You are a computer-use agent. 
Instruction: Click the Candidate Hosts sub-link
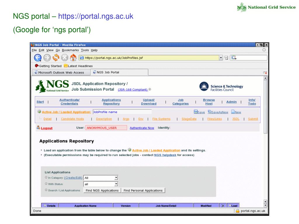(72, 119)
